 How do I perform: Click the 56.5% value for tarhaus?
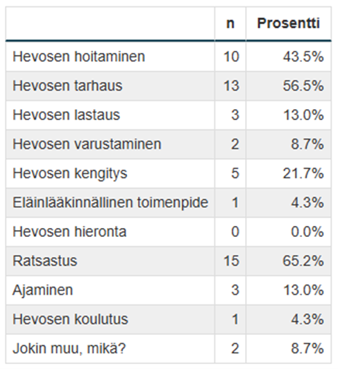[x=303, y=85]
